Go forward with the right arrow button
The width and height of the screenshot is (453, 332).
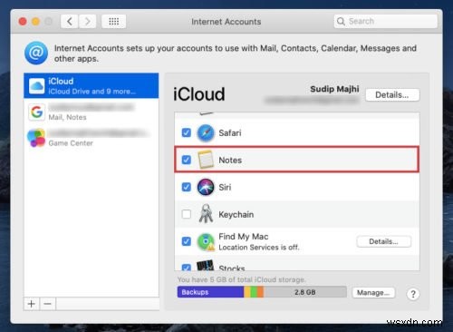[87, 22]
